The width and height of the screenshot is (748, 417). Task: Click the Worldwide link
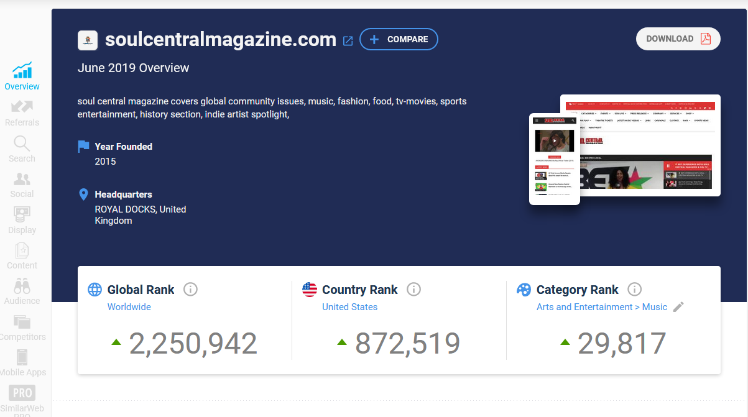pyautogui.click(x=129, y=307)
